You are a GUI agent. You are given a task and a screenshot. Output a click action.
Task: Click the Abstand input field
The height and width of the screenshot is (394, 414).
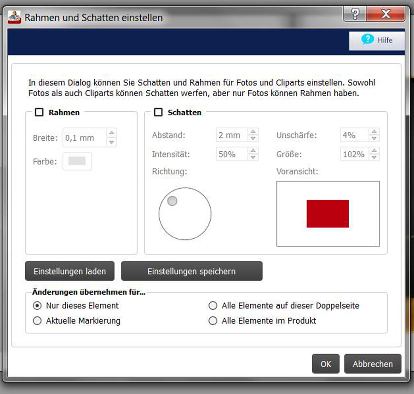pyautogui.click(x=231, y=135)
